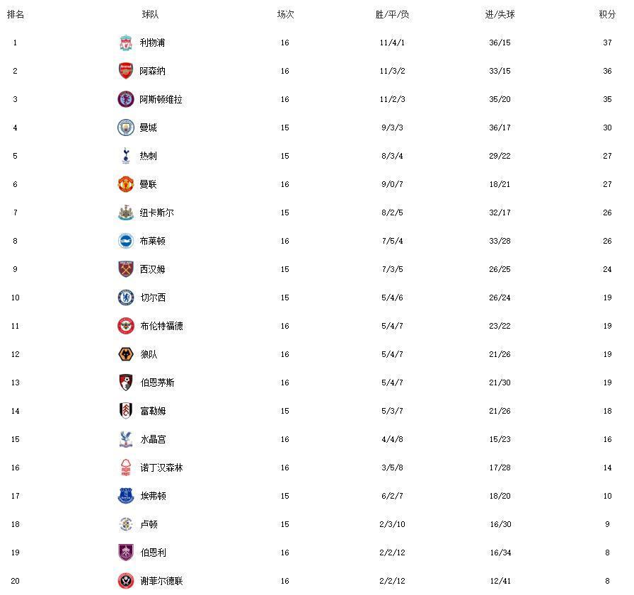Open the Tottenham cockerel logo
The height and width of the screenshot is (595, 634).
coord(126,156)
